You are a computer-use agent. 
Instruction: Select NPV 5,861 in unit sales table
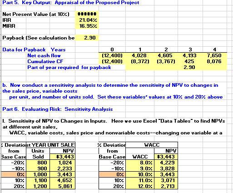62,186
